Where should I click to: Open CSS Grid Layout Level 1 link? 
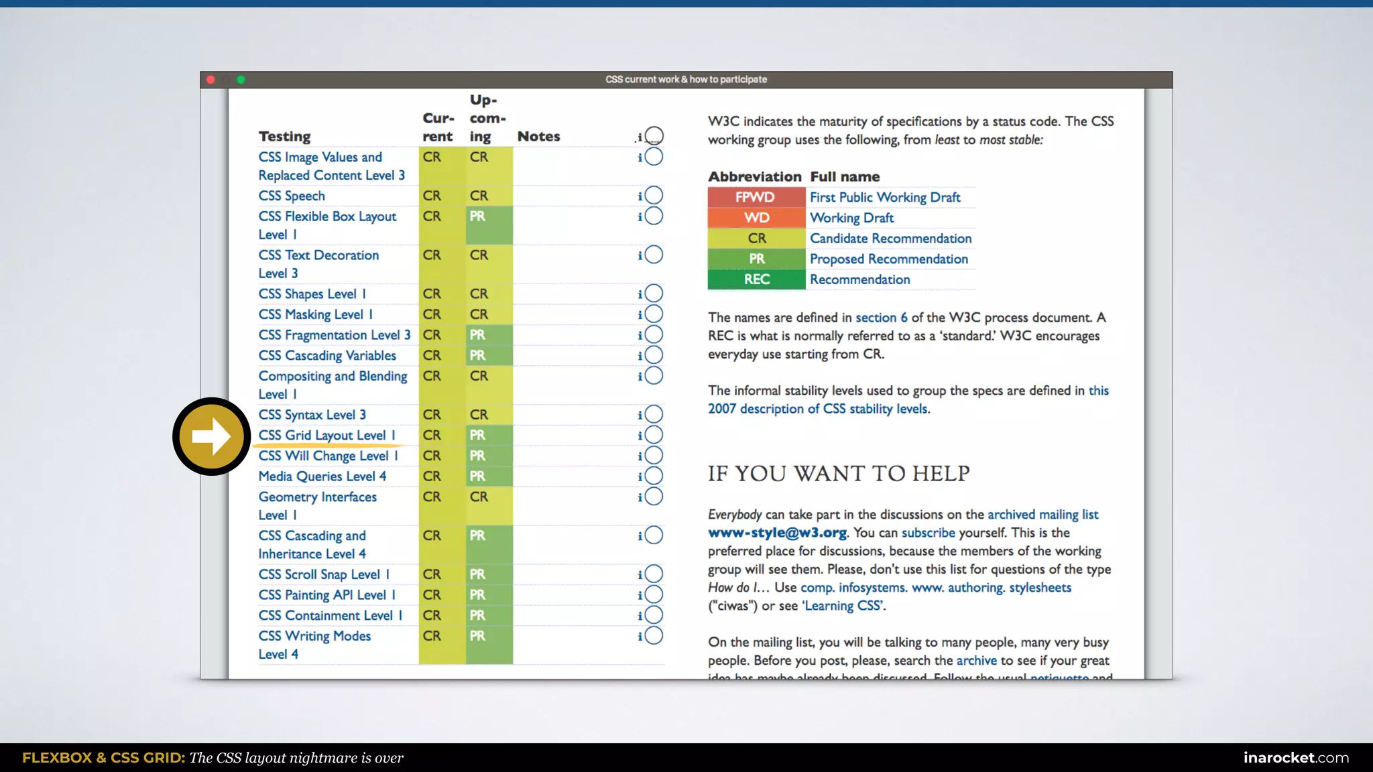pyautogui.click(x=326, y=436)
